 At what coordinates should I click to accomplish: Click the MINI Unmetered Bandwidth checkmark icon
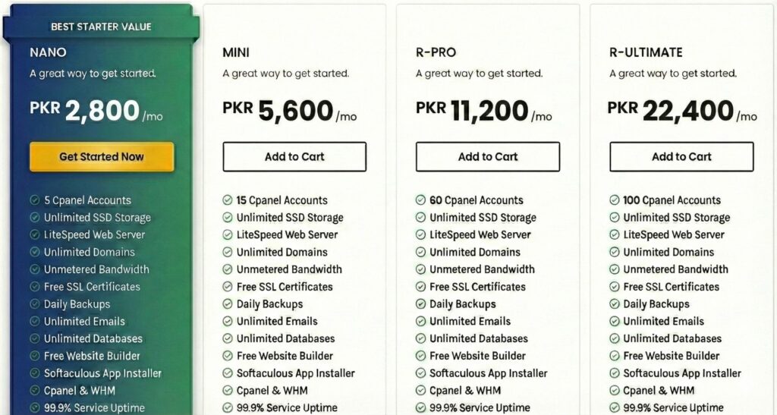(x=228, y=269)
